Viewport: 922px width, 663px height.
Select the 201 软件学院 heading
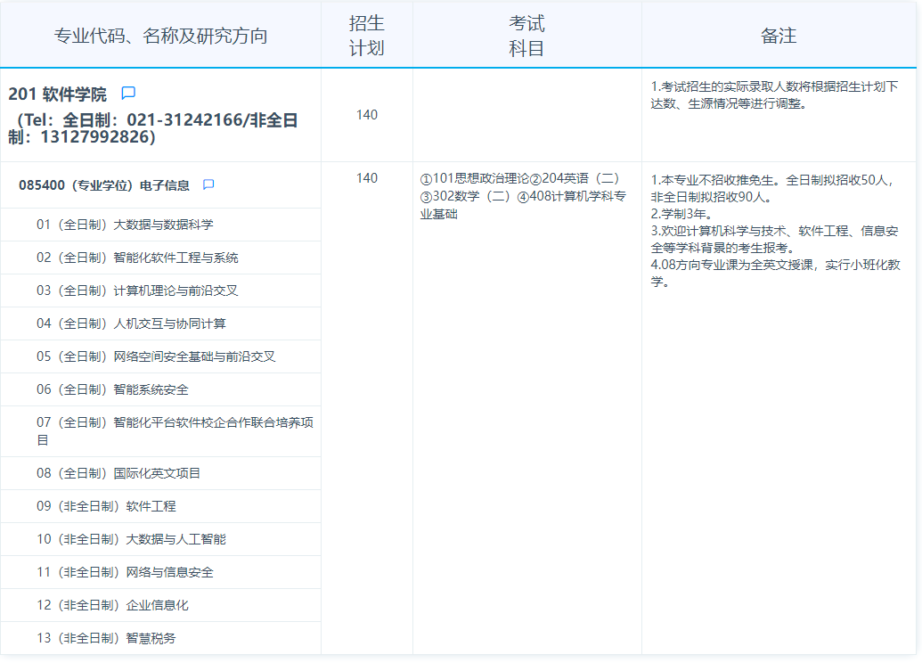[57, 94]
